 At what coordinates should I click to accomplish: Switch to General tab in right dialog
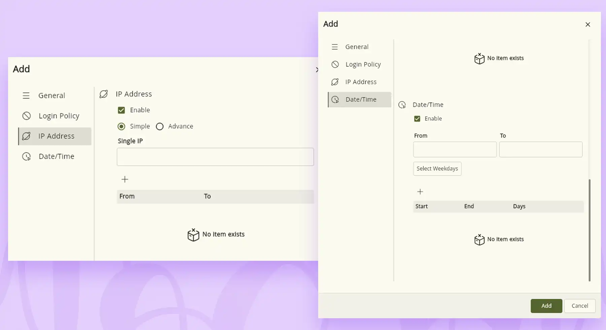[357, 47]
